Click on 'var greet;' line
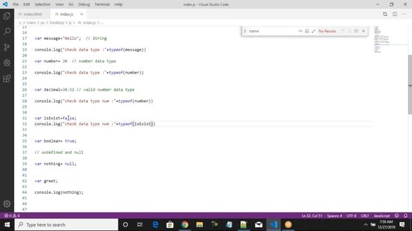The width and height of the screenshot is (412, 231). pos(46,181)
